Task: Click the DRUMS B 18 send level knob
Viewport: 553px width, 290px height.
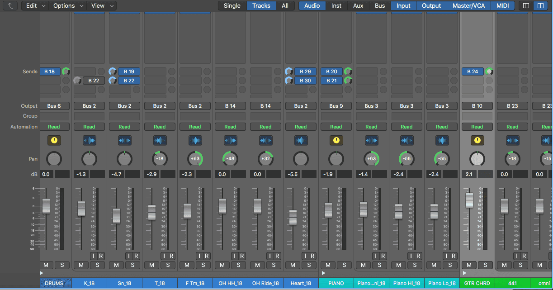Action: point(66,71)
